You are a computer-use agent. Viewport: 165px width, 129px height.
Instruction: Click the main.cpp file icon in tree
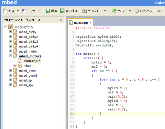(x=20, y=61)
